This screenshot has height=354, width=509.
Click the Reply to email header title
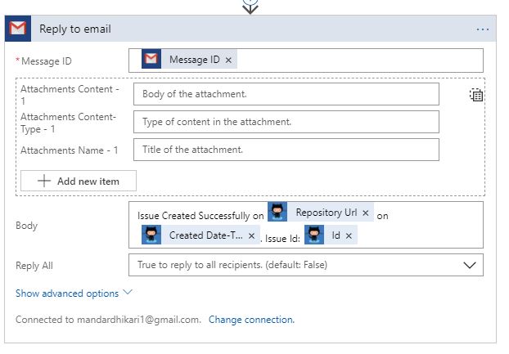point(75,29)
